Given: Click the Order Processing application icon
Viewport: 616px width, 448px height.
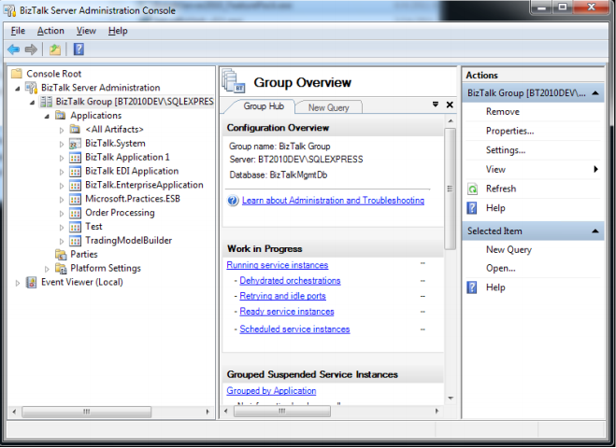Looking at the screenshot, I should coord(75,213).
